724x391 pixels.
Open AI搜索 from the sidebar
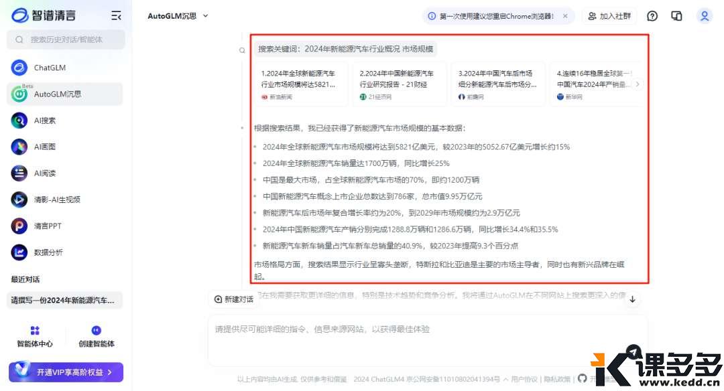point(45,121)
